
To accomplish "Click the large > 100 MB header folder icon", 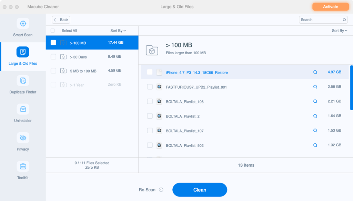I will pos(152,50).
